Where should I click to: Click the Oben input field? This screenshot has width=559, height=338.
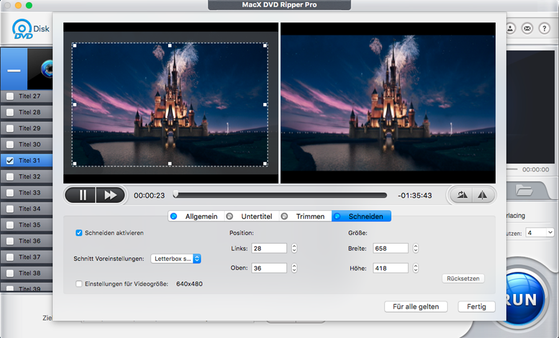(x=269, y=268)
